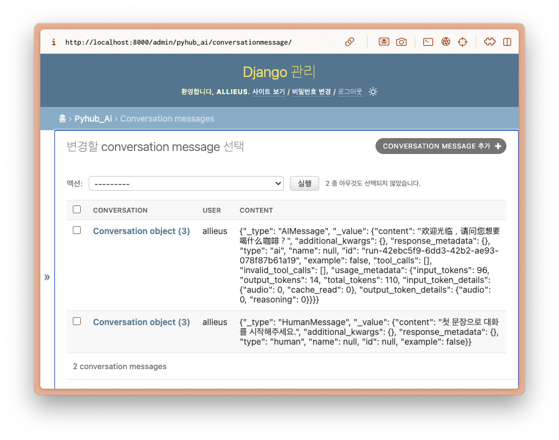
Task: Click the 로그아웃 logout link
Action: tap(350, 92)
